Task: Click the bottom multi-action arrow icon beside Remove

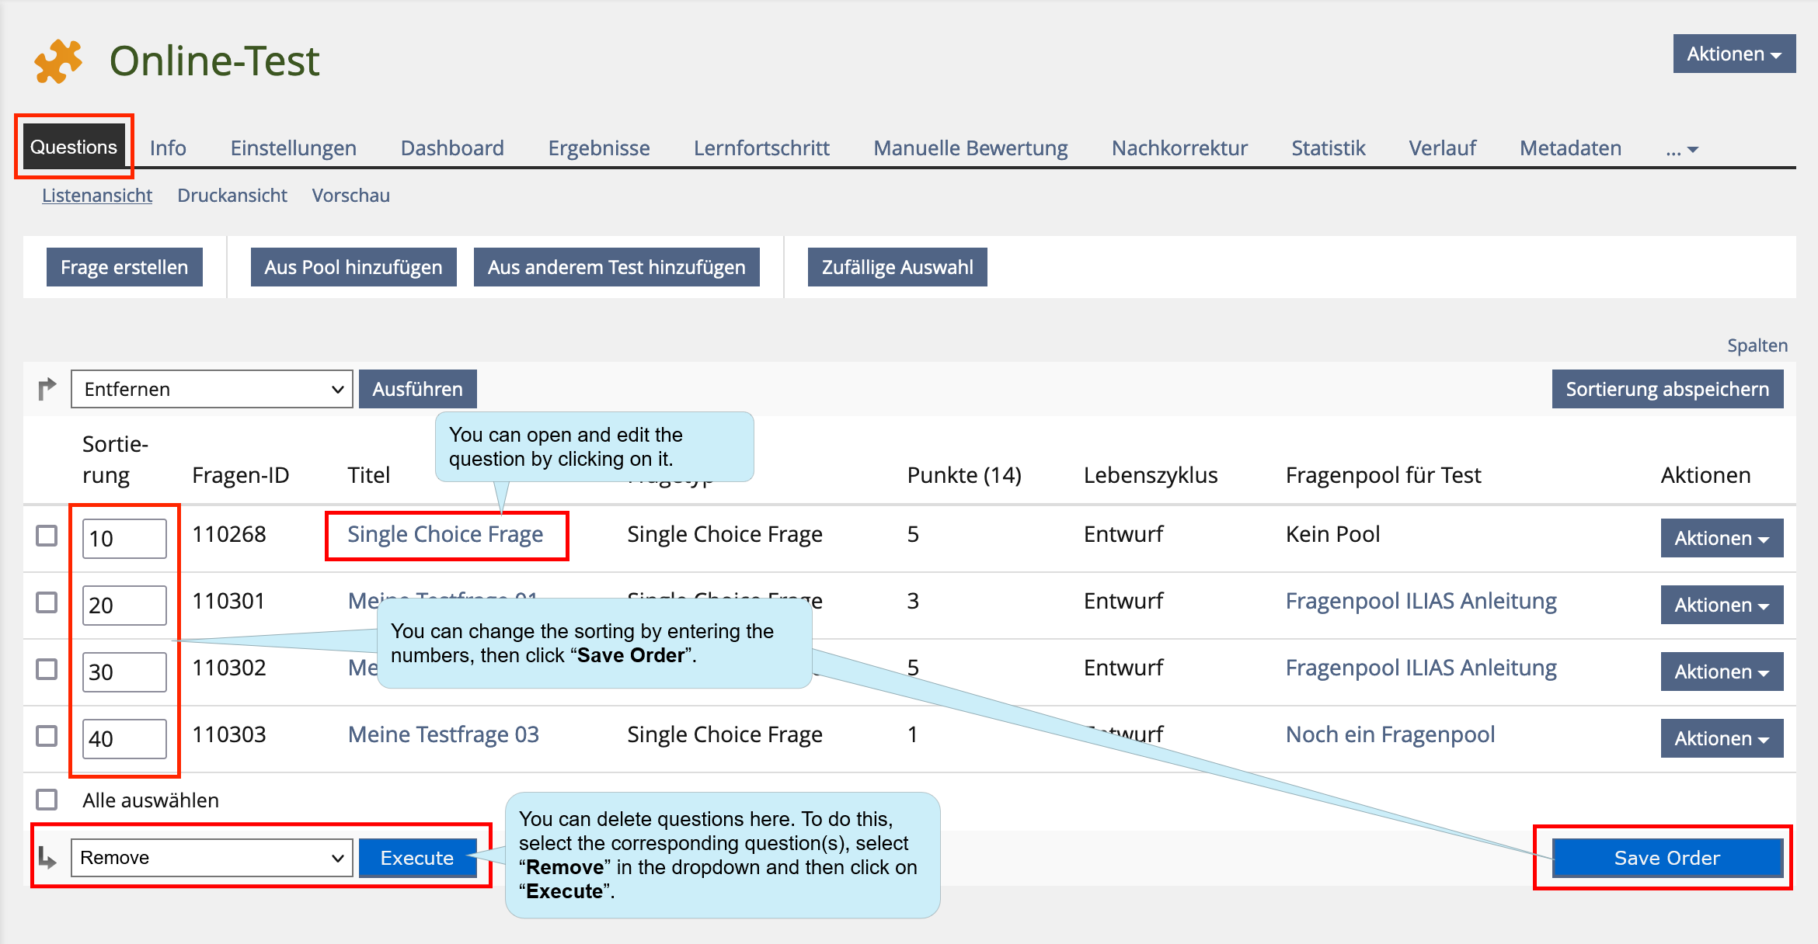Action: coord(47,857)
